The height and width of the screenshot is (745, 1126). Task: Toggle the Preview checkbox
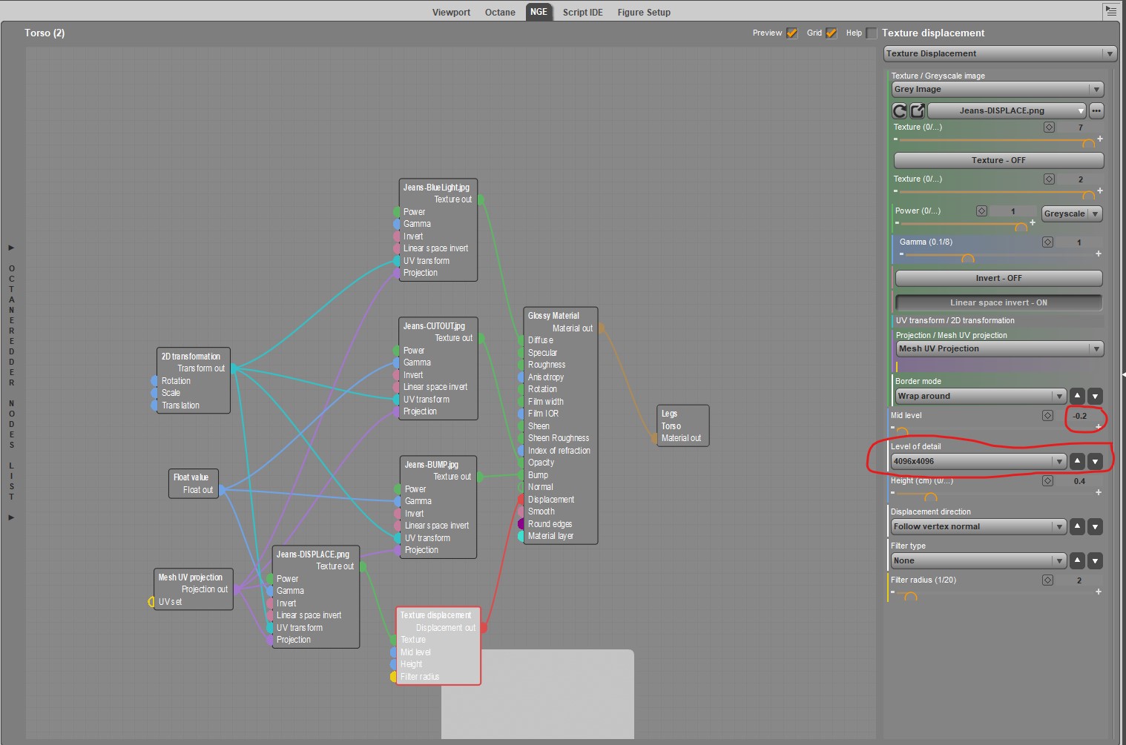(x=791, y=33)
